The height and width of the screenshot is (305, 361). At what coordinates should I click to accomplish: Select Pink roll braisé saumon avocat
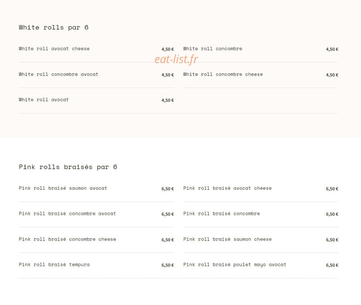coord(63,188)
